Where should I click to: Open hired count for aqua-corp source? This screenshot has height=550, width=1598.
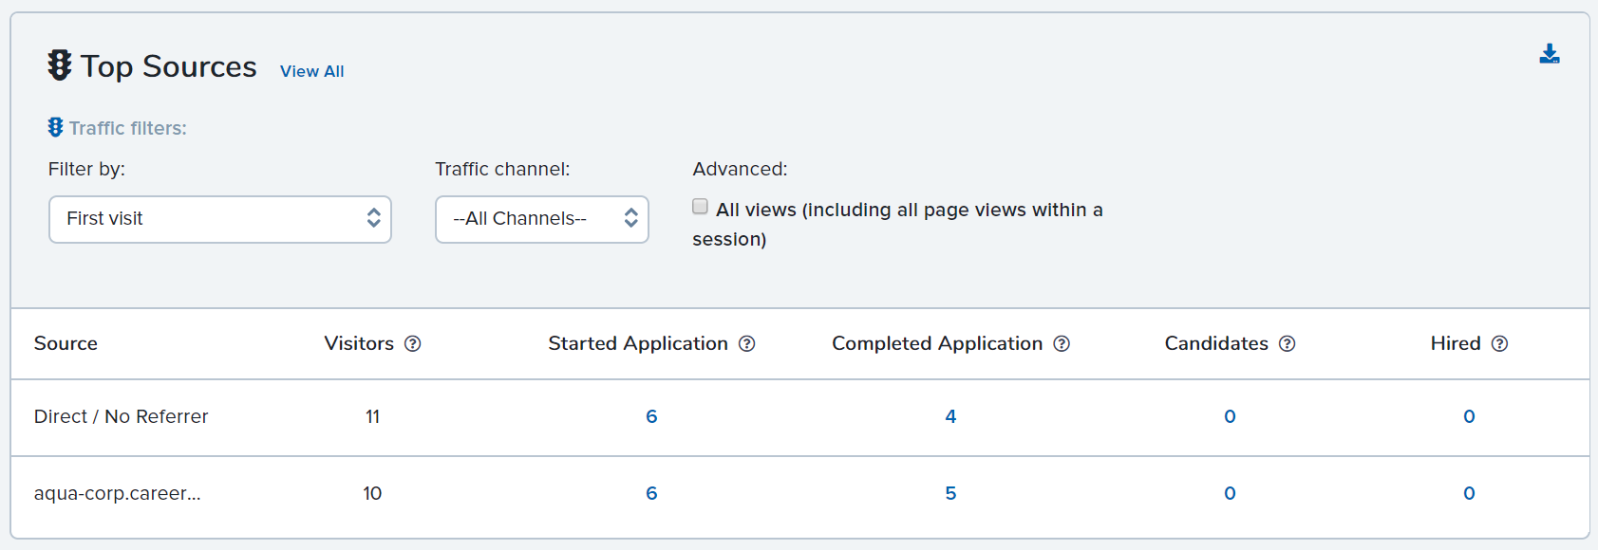(1469, 493)
